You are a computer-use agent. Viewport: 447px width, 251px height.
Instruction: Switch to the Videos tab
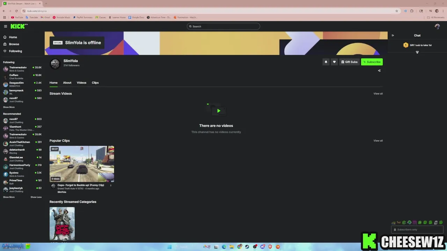click(81, 83)
